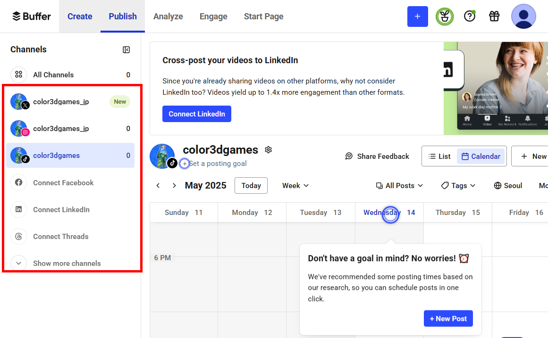Select color3dgames TikTok channel
The width and height of the screenshot is (548, 338).
pos(70,156)
